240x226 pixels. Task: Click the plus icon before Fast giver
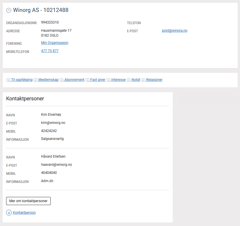pyautogui.click(x=87, y=80)
